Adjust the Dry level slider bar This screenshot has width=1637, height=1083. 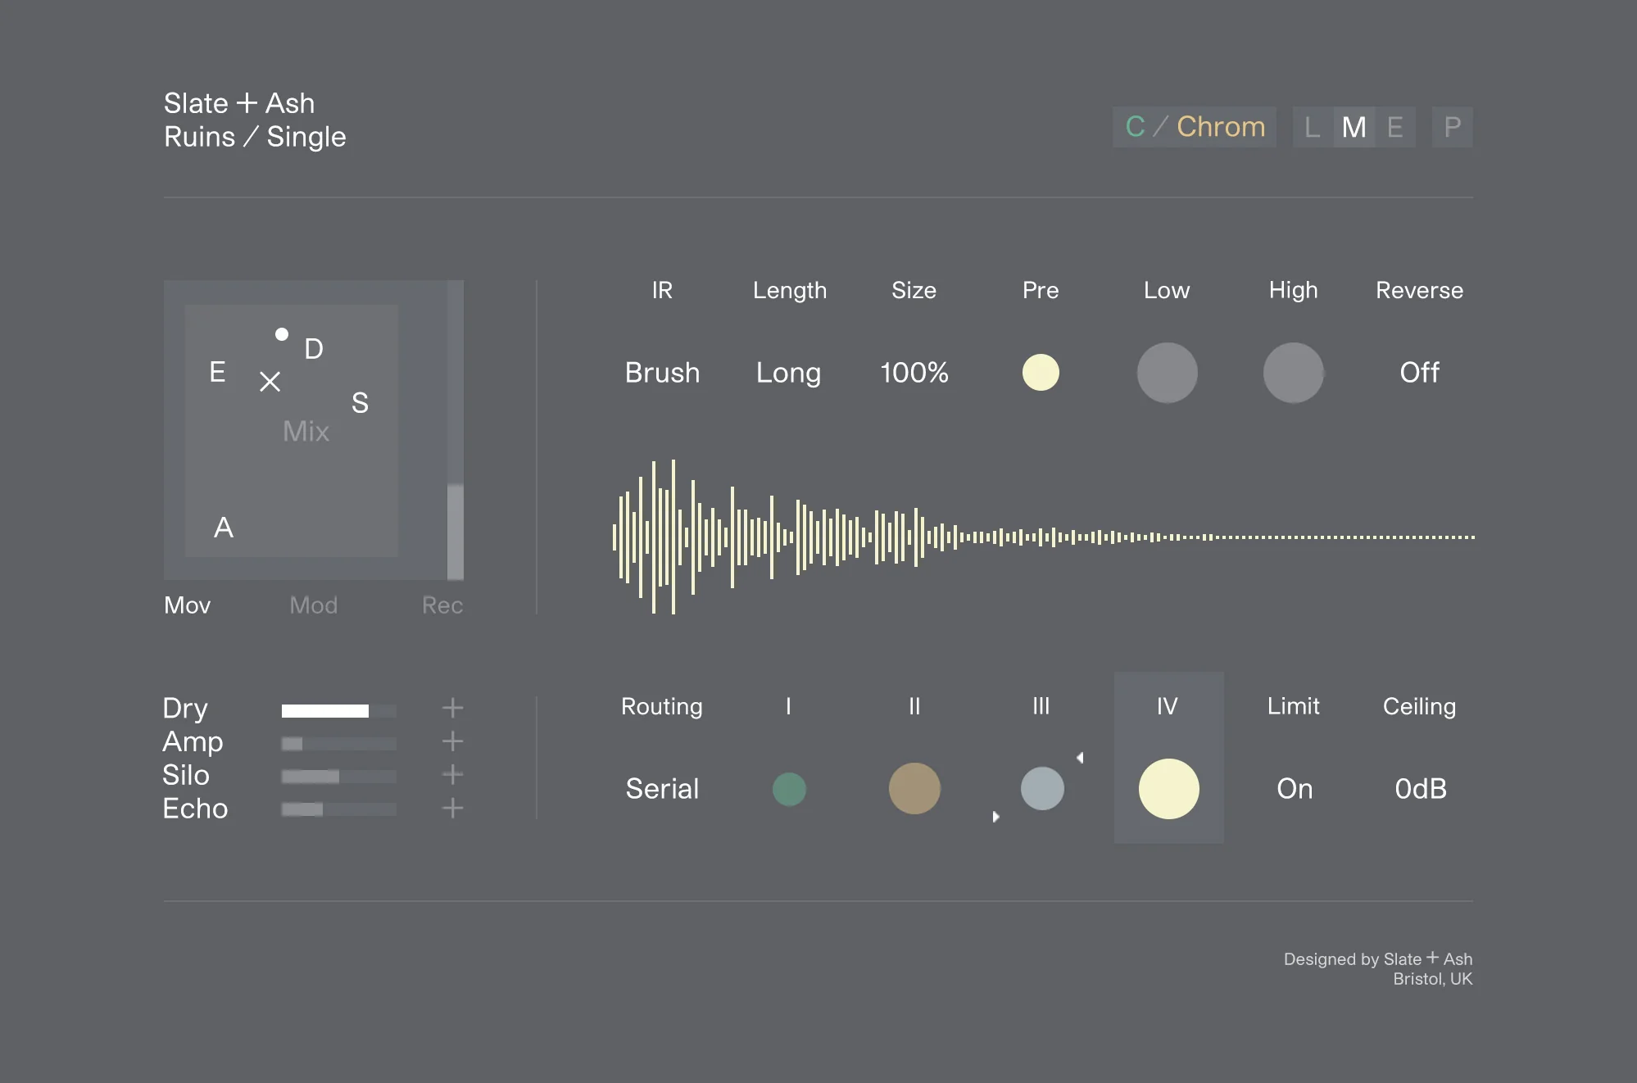click(338, 710)
